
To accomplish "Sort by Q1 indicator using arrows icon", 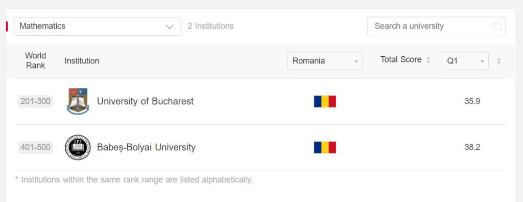I will (x=498, y=61).
